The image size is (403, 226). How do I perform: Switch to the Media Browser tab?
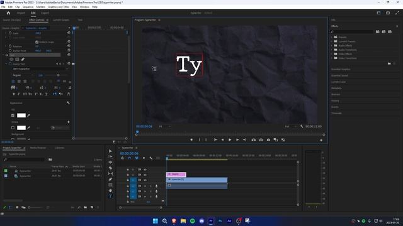[38, 148]
